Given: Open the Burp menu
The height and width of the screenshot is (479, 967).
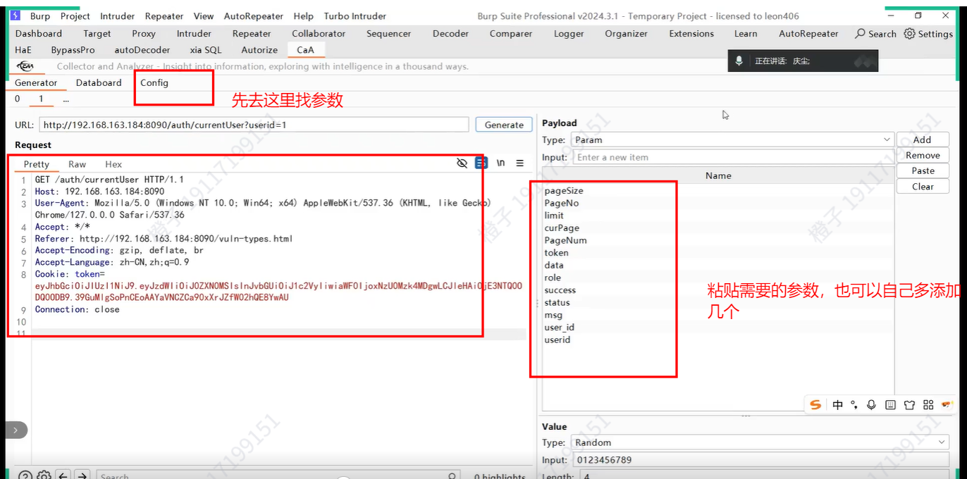Looking at the screenshot, I should coord(40,15).
